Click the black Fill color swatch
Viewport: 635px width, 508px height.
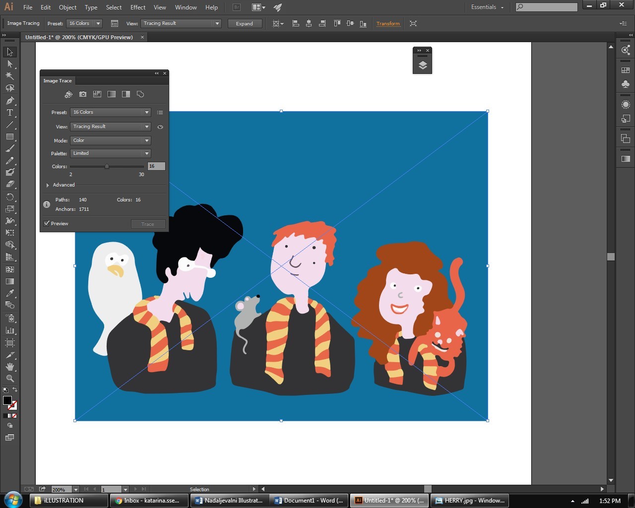click(7, 400)
